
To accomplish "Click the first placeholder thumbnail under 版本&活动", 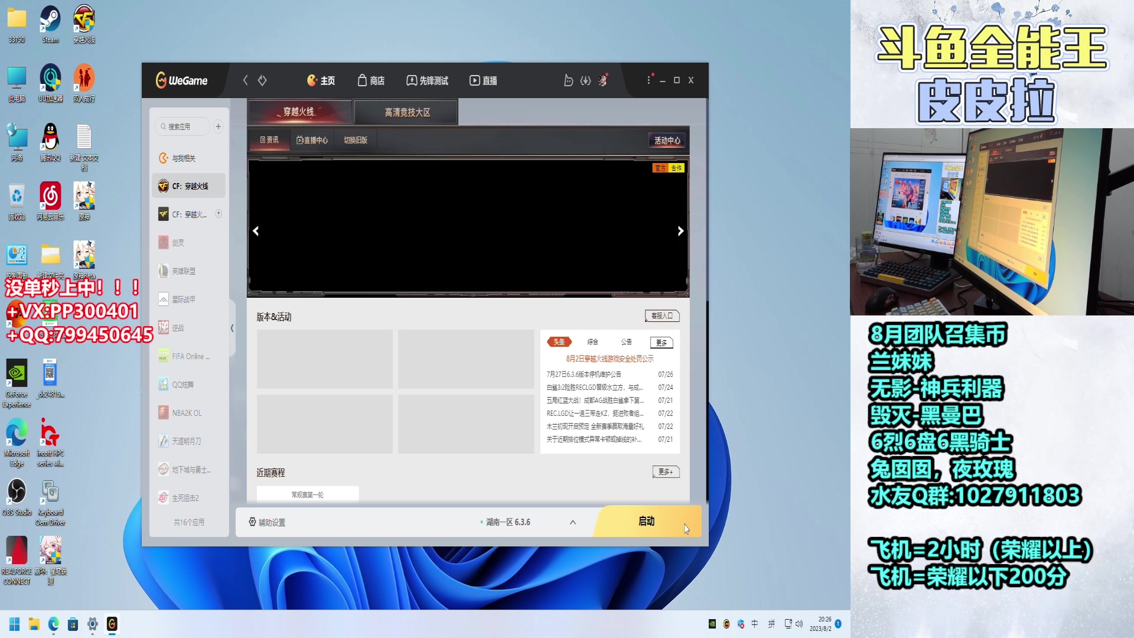I will coord(324,359).
